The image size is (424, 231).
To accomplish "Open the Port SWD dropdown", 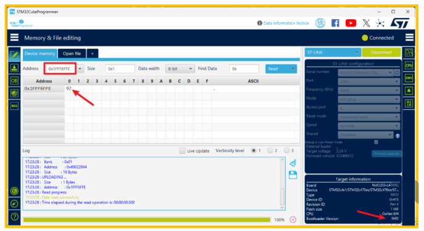I will pyautogui.click(x=369, y=82).
